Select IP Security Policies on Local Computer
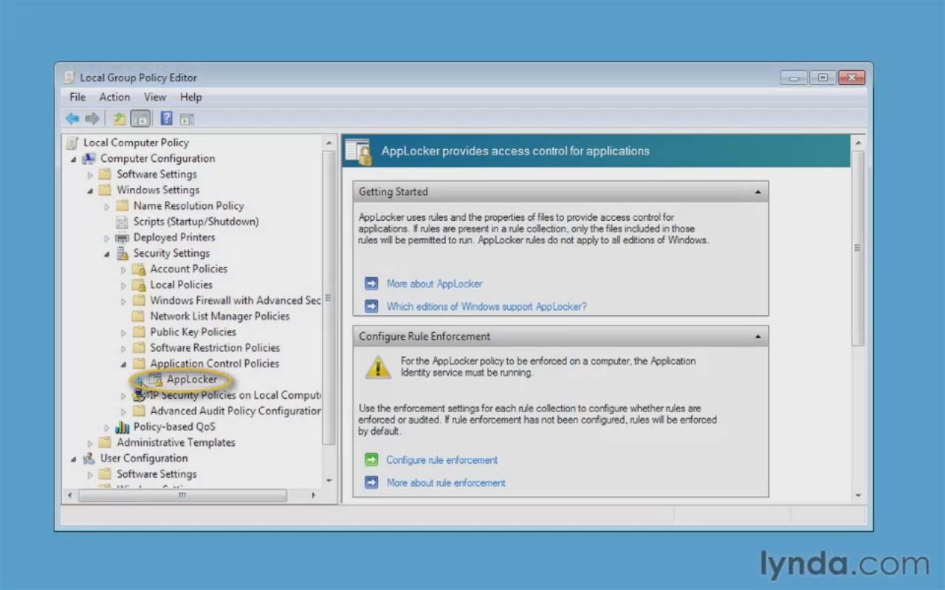This screenshot has height=590, width=945. pos(236,395)
